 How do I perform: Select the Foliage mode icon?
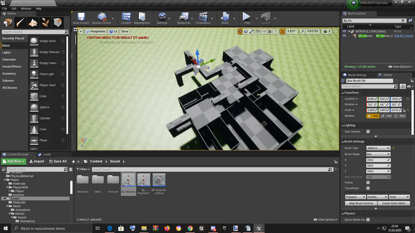point(45,23)
